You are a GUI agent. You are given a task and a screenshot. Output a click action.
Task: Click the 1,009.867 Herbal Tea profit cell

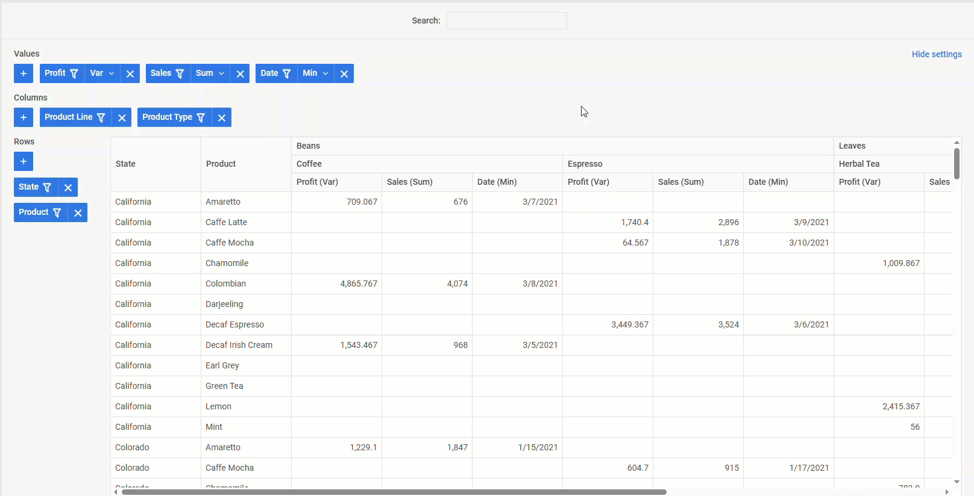coord(879,263)
